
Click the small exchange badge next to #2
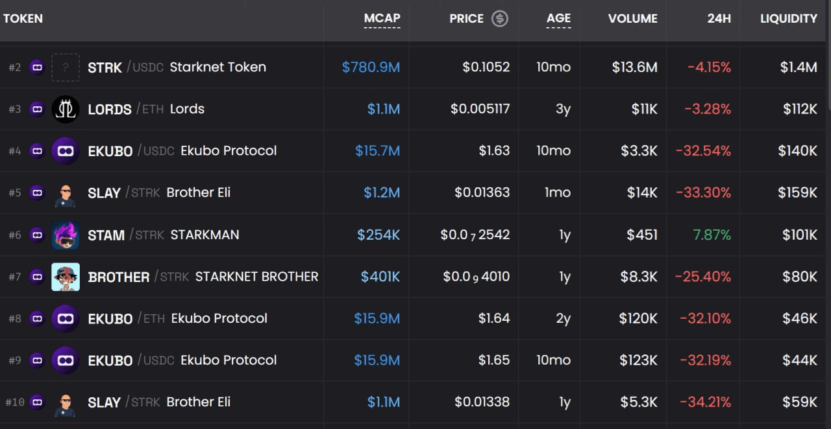tap(37, 67)
